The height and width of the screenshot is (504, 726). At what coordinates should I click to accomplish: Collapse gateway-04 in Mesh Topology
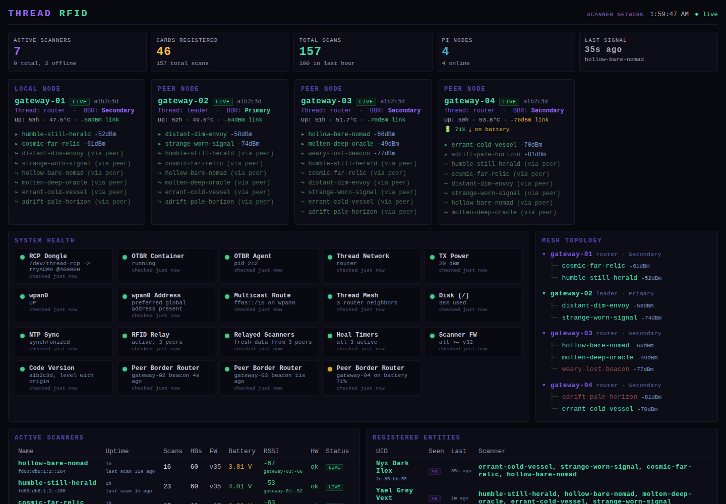544,386
